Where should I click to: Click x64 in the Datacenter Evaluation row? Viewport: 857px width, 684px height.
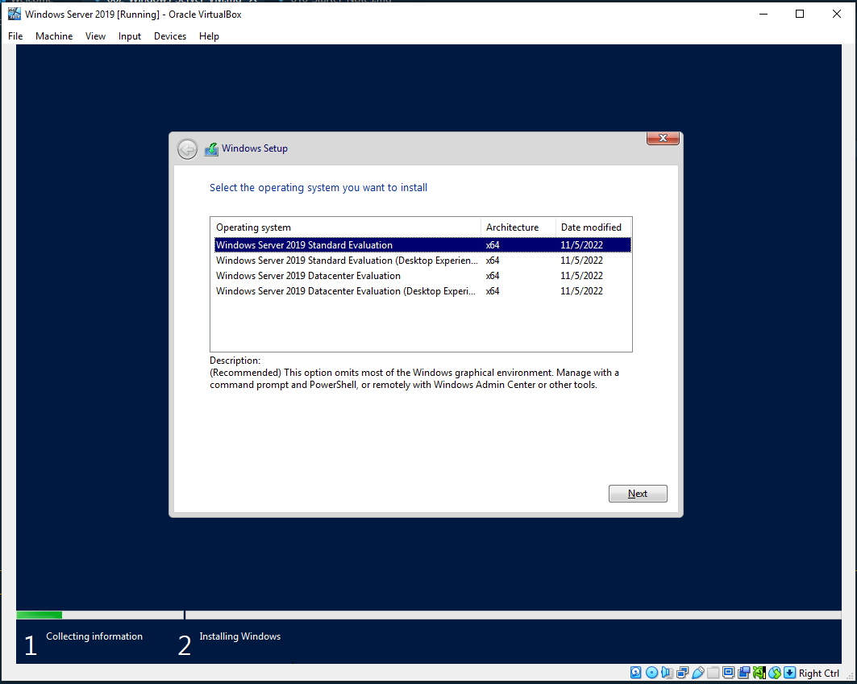pyautogui.click(x=493, y=276)
